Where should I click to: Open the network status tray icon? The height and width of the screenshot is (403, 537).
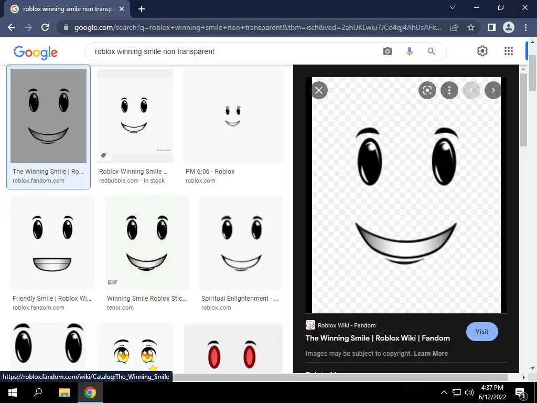click(x=457, y=393)
